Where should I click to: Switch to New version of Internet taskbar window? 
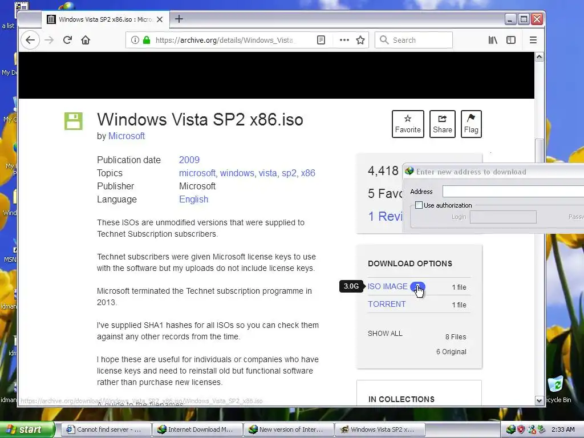click(289, 429)
